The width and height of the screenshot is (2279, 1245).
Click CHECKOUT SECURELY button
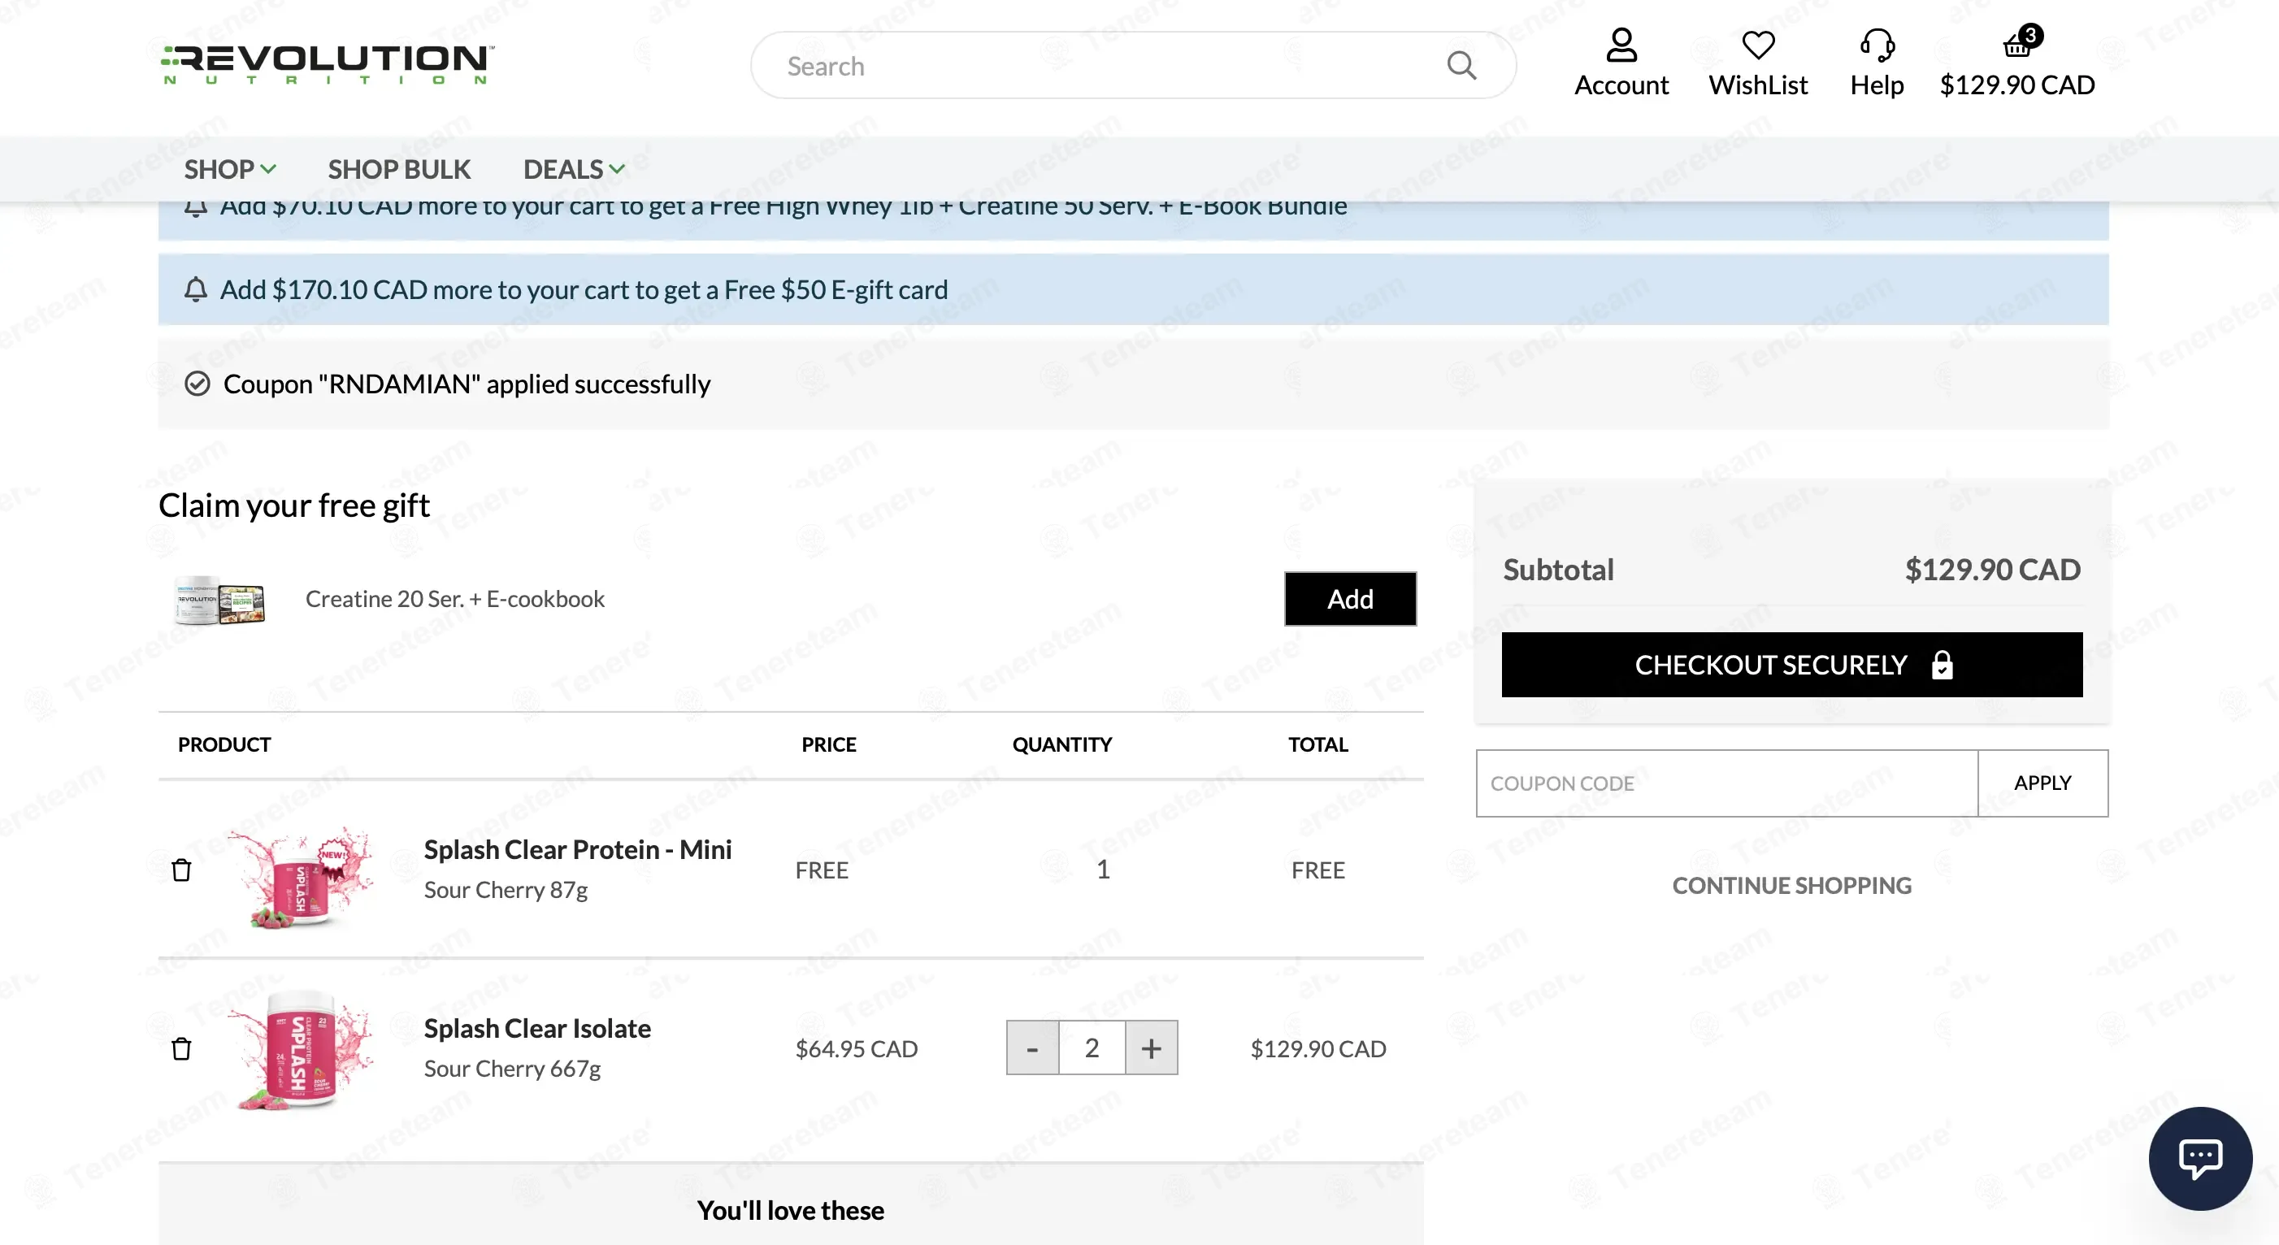click(1791, 665)
